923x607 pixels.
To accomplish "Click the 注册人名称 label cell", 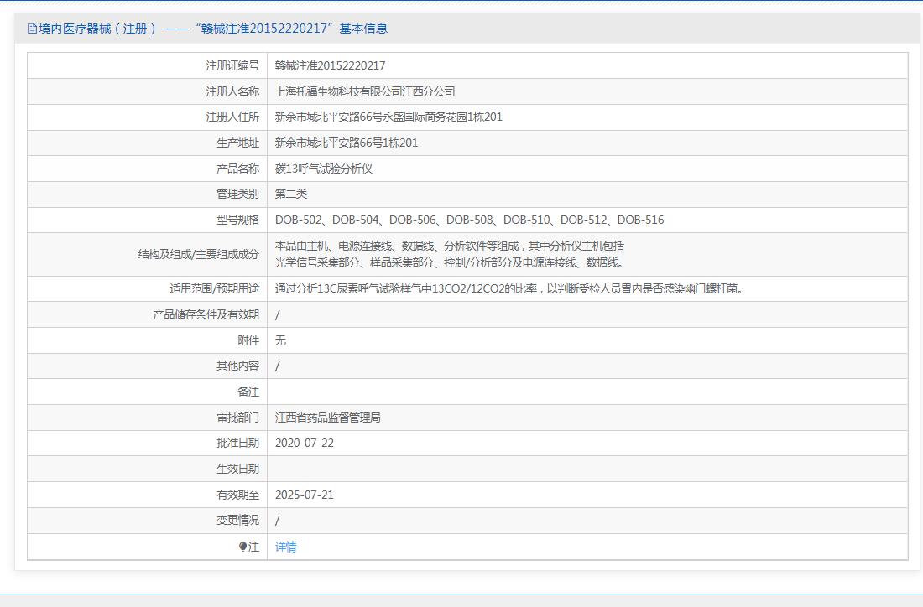I will point(147,91).
